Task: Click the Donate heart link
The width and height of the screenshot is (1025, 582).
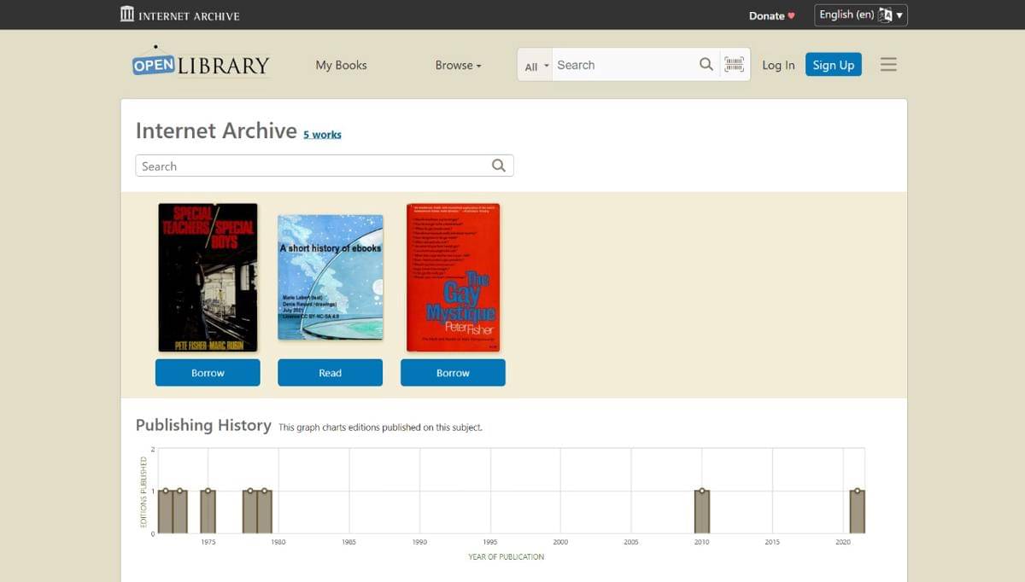Action: (x=771, y=15)
